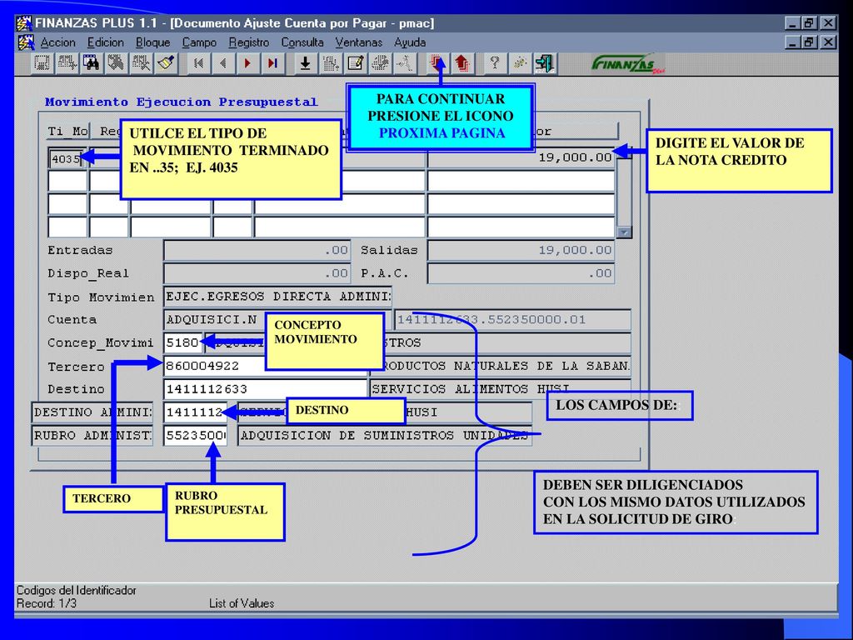
Task: Click the 'Movimiento Ejecucion Presupuestal' heading
Action: coord(181,102)
